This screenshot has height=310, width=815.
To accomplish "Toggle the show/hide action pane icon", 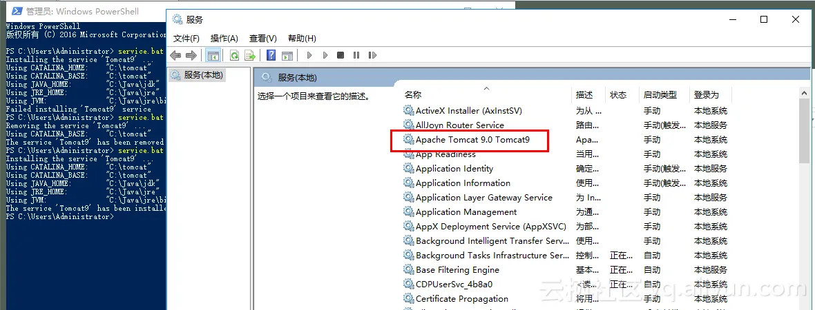I will pos(287,56).
